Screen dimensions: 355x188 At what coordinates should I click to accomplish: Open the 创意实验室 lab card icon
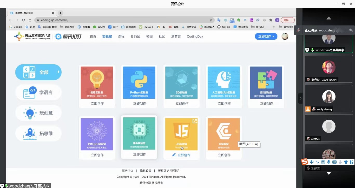[97, 83]
